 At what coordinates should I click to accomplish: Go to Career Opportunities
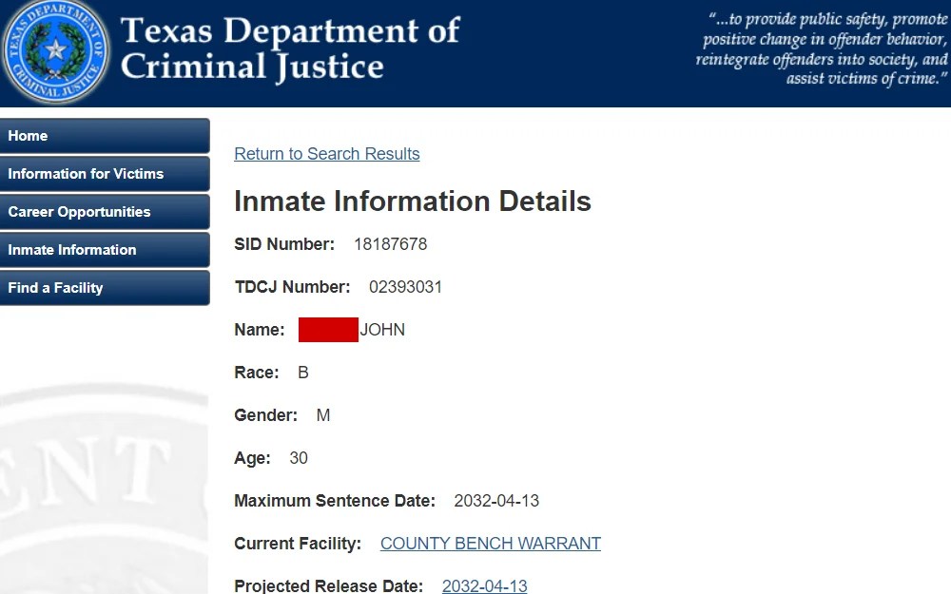105,212
